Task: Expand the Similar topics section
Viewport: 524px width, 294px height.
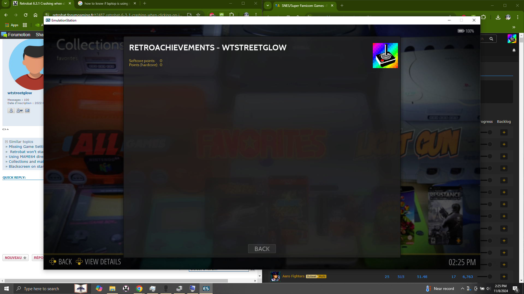Action: click(x=7, y=141)
